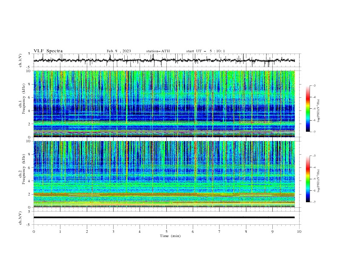Click the 'Time (min)' axis title
Viewport: 337px width, 260px height.
click(x=170, y=236)
